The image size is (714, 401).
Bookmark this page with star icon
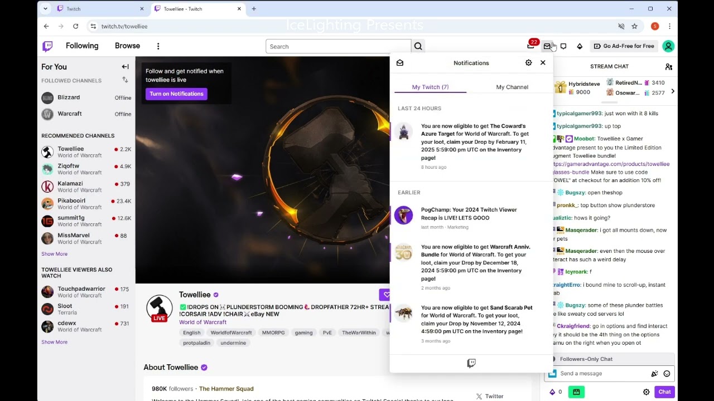click(634, 26)
